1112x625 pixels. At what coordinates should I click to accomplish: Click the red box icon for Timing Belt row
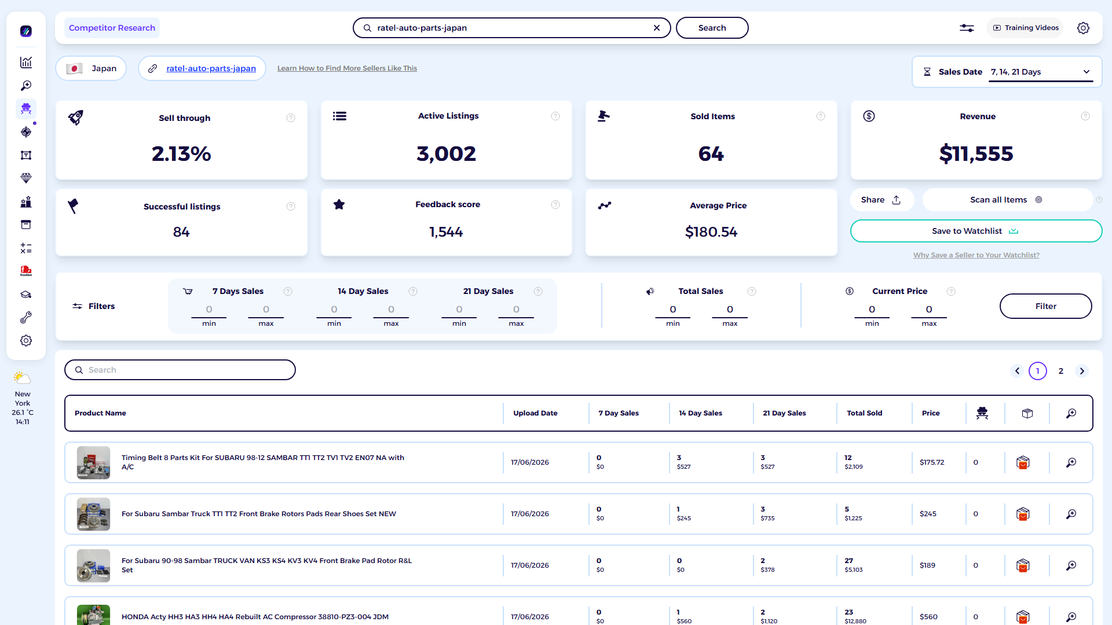pyautogui.click(x=1023, y=462)
